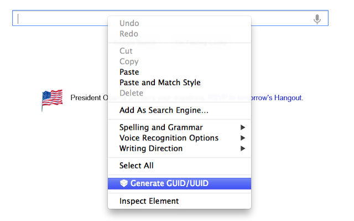Click the cube icon beside Generate GUID/UUID
The height and width of the screenshot is (221, 354).
[x=123, y=183]
